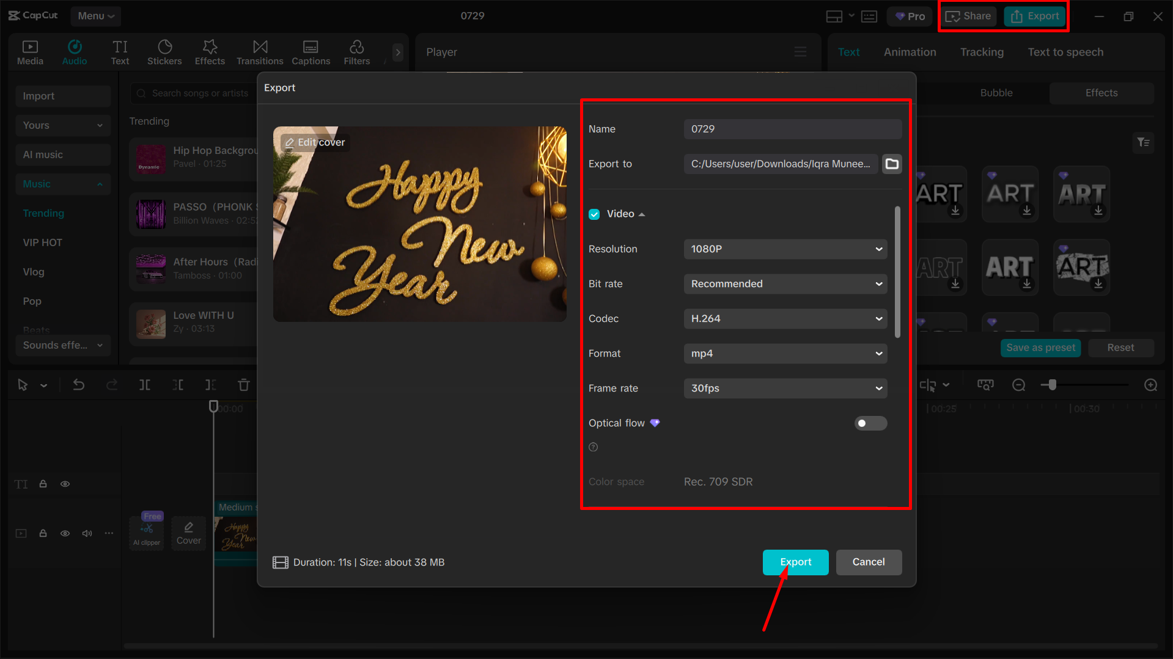
Task: Open the Media panel
Action: (30, 52)
